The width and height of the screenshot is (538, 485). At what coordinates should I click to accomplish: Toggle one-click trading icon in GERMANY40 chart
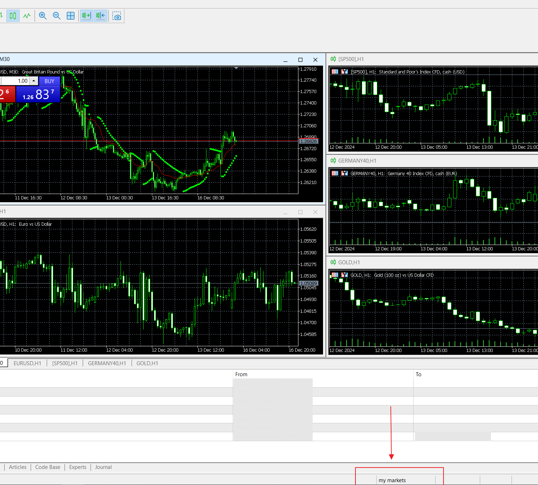click(x=344, y=173)
